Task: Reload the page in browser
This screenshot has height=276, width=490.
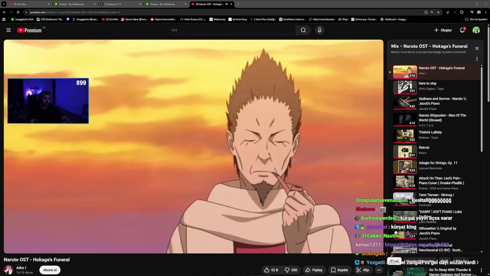Action: point(18,12)
